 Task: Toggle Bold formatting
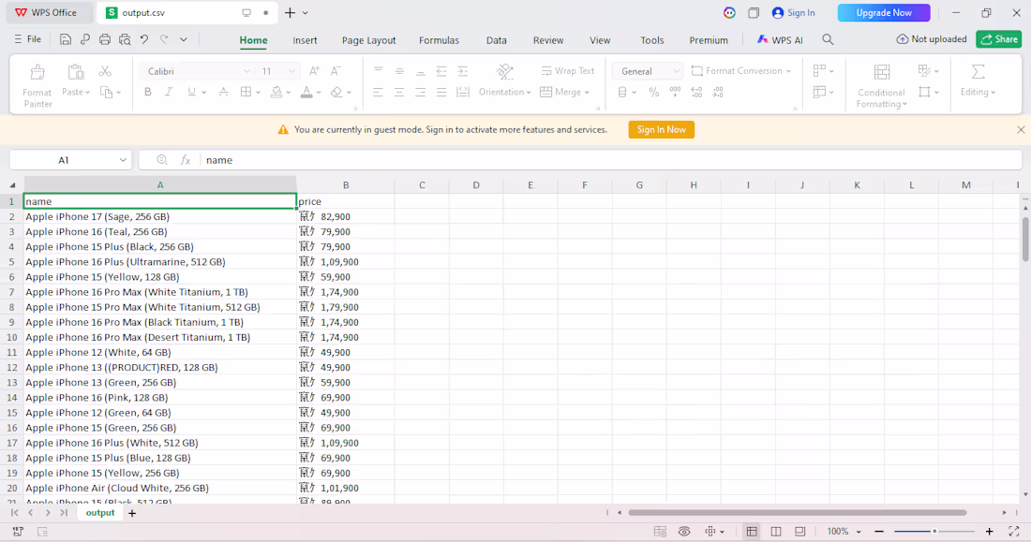click(148, 92)
